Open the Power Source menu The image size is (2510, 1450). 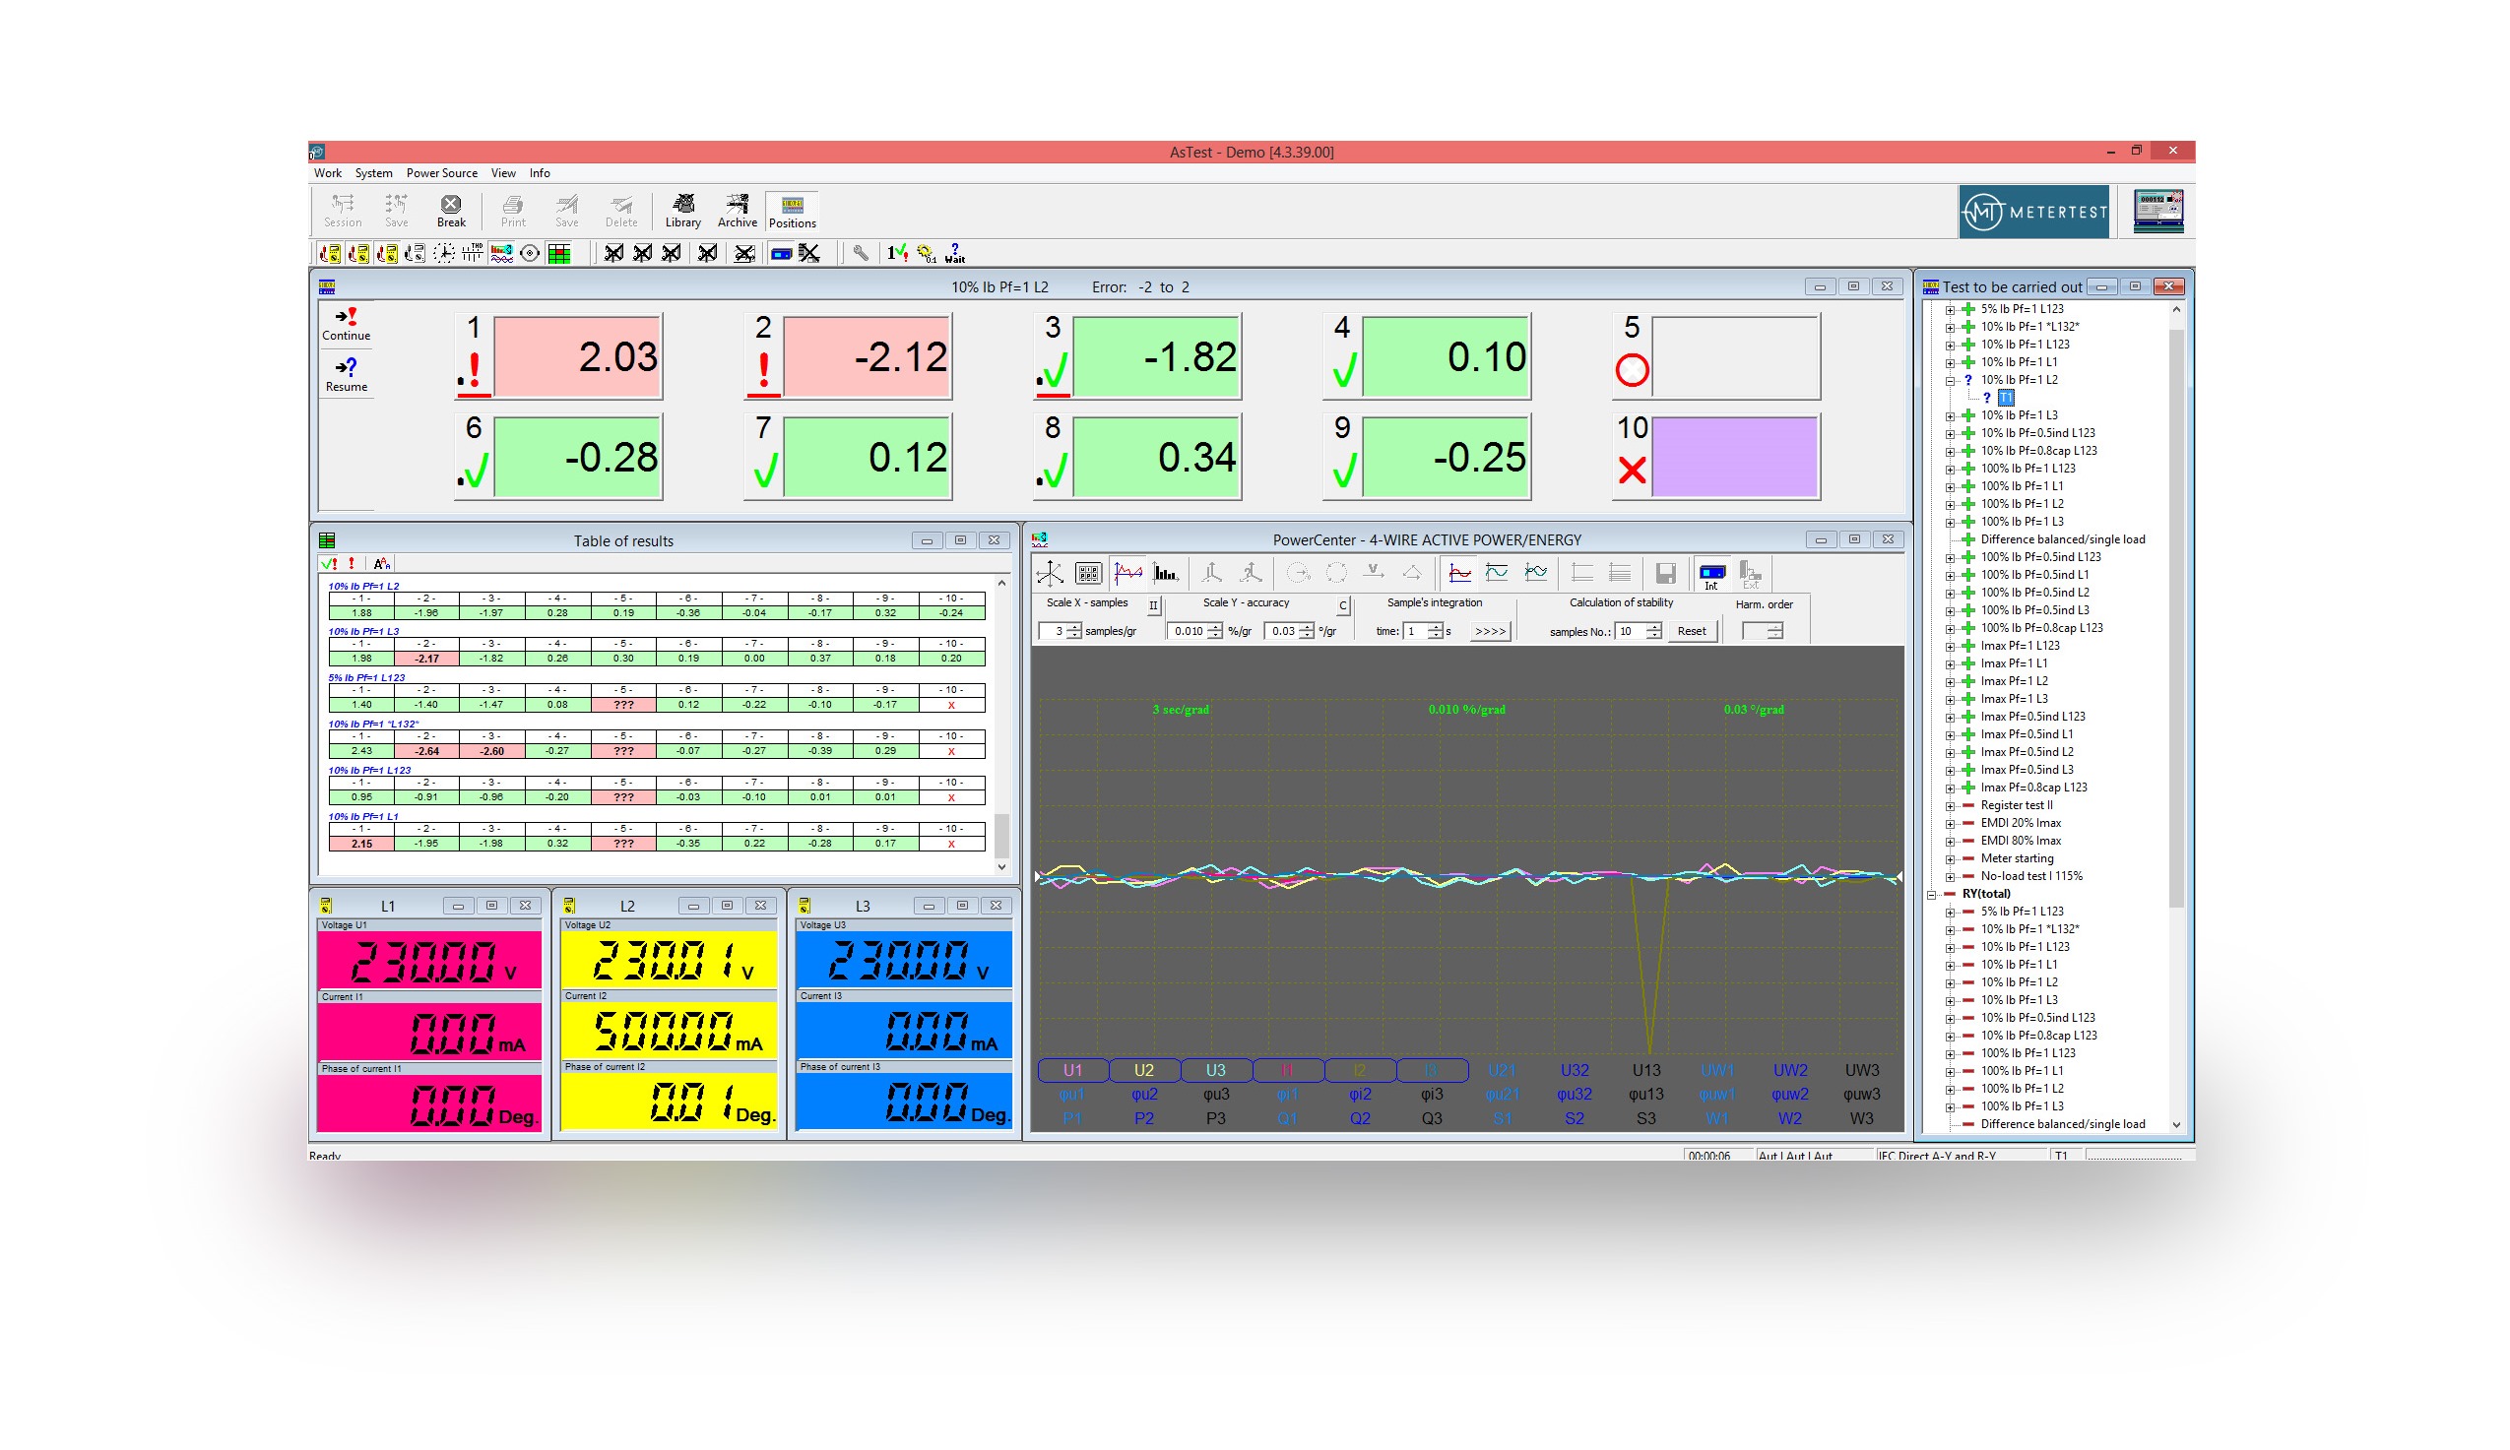point(442,172)
